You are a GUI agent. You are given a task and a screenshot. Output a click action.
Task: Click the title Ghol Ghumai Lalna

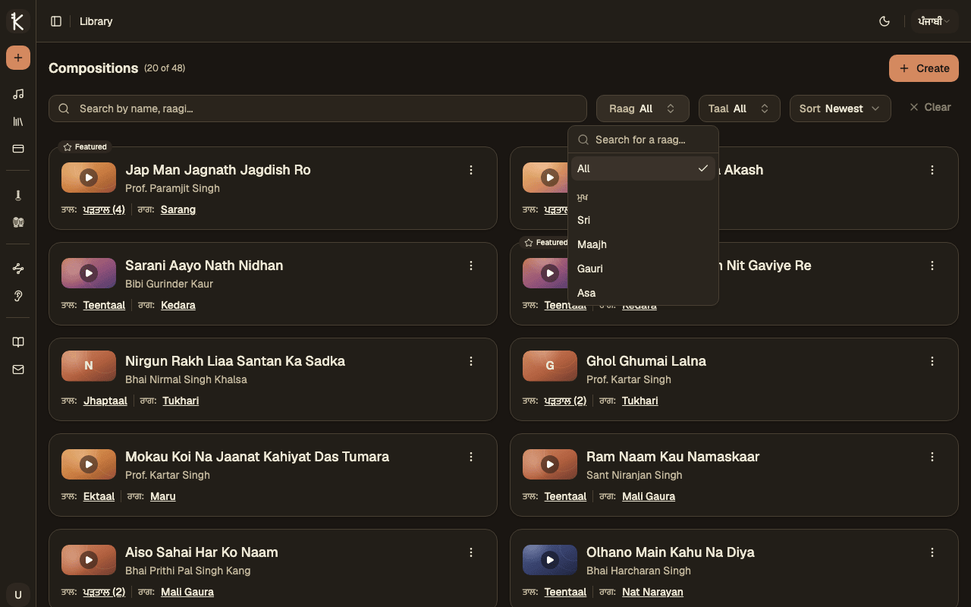tap(646, 361)
